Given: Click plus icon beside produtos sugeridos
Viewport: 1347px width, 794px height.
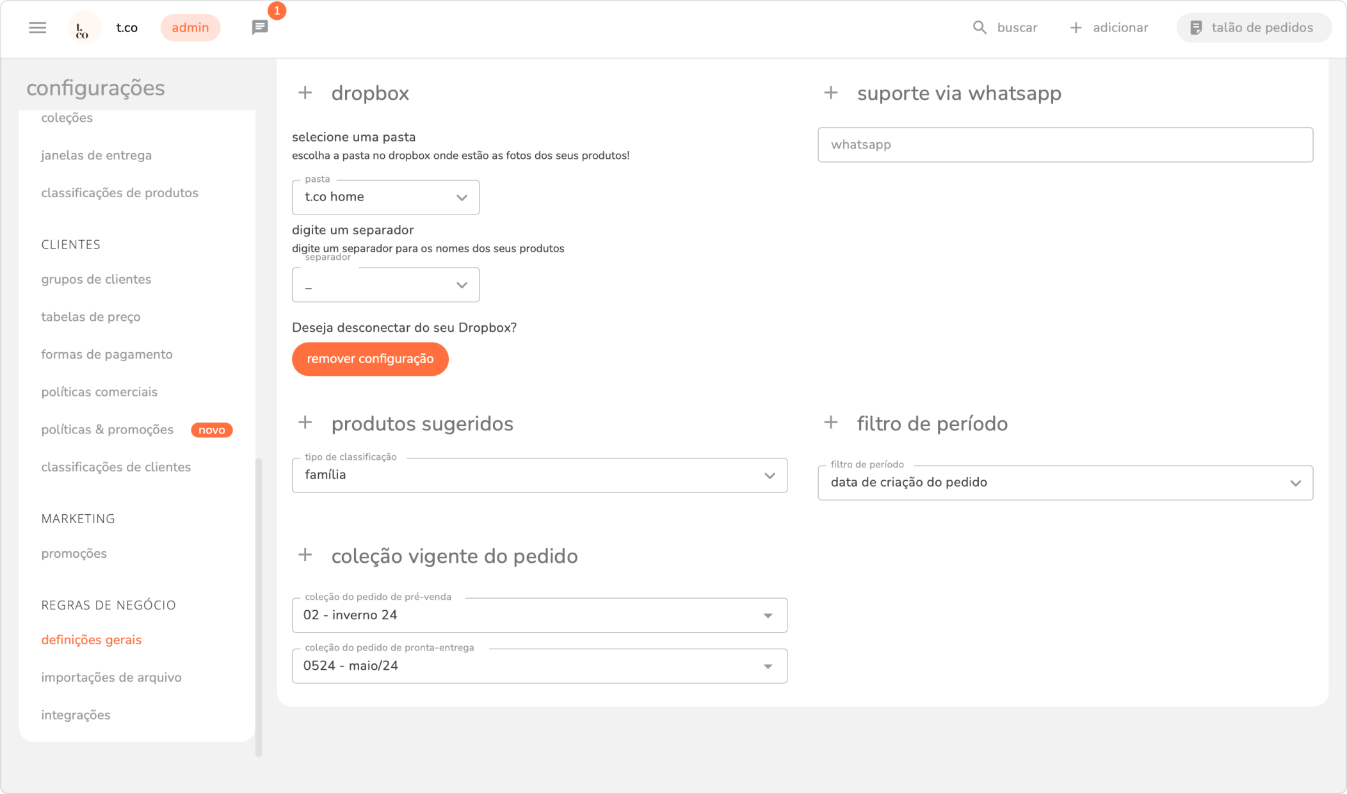Looking at the screenshot, I should [x=305, y=423].
